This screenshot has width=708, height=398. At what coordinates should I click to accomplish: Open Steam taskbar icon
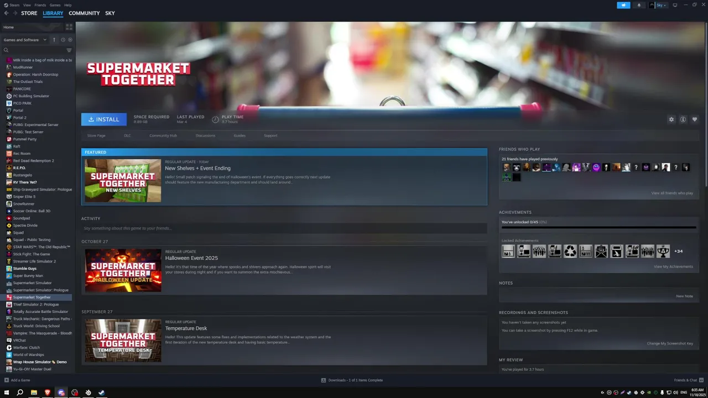pyautogui.click(x=101, y=392)
